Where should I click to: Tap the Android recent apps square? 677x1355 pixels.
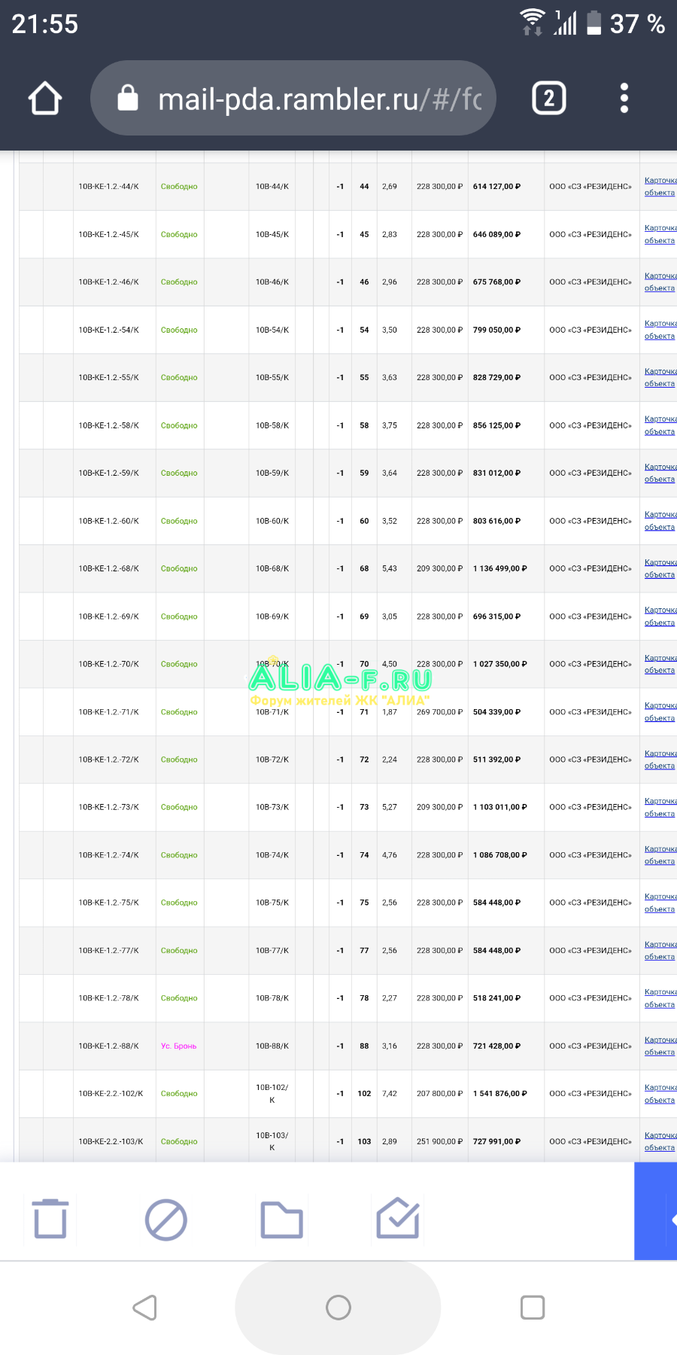pyautogui.click(x=533, y=1308)
